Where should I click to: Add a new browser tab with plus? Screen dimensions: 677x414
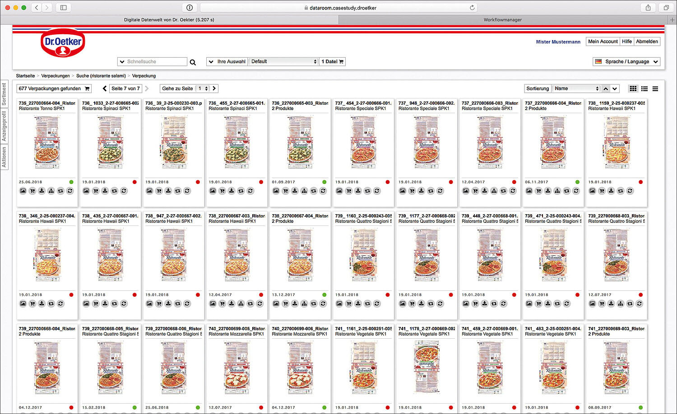672,20
